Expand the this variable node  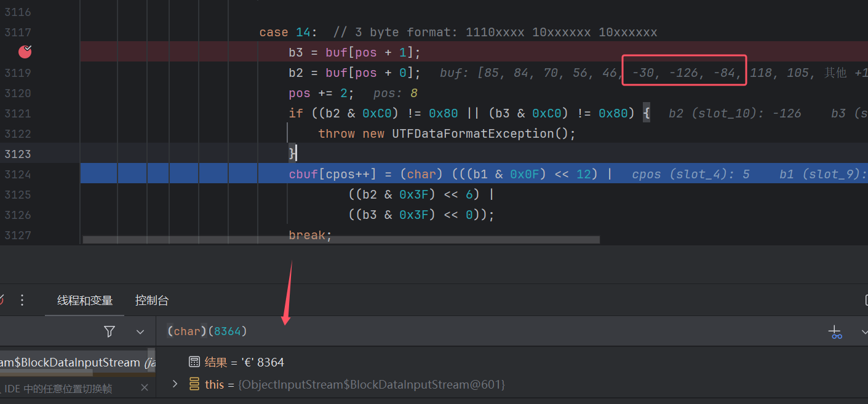[x=175, y=384]
